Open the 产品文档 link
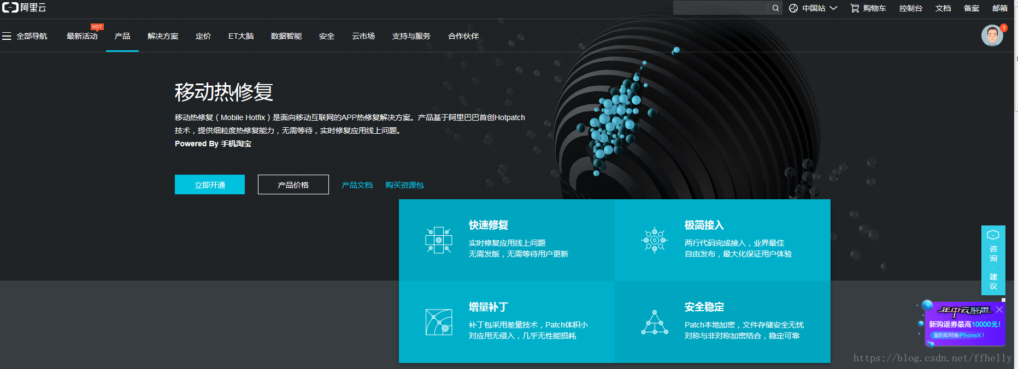 (357, 185)
